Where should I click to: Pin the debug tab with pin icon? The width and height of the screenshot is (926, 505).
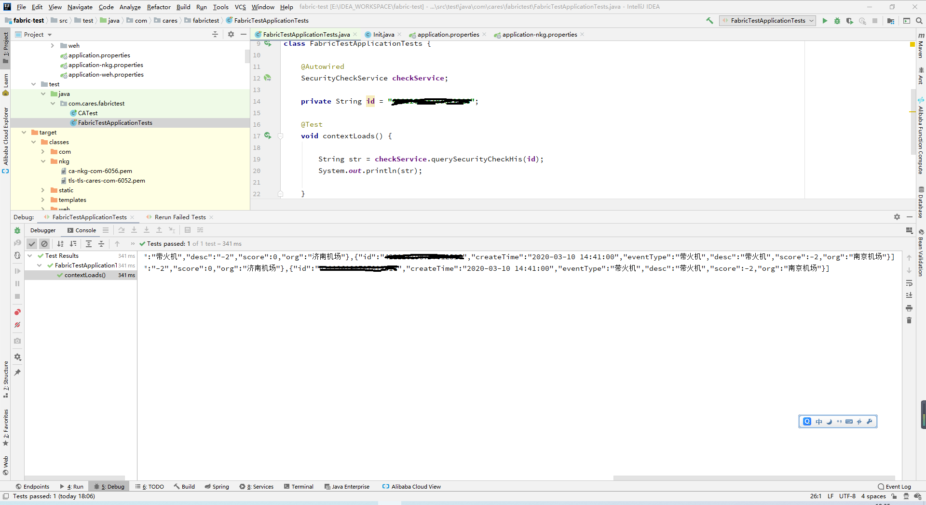click(17, 372)
